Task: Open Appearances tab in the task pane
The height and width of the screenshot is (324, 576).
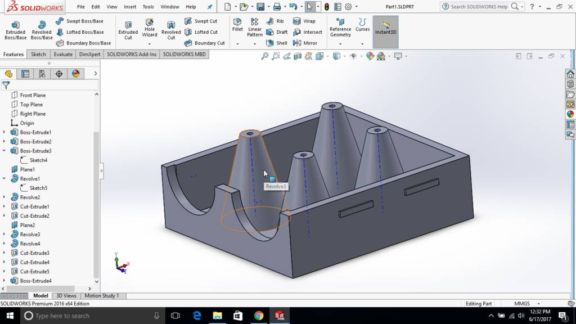Action: point(570,114)
